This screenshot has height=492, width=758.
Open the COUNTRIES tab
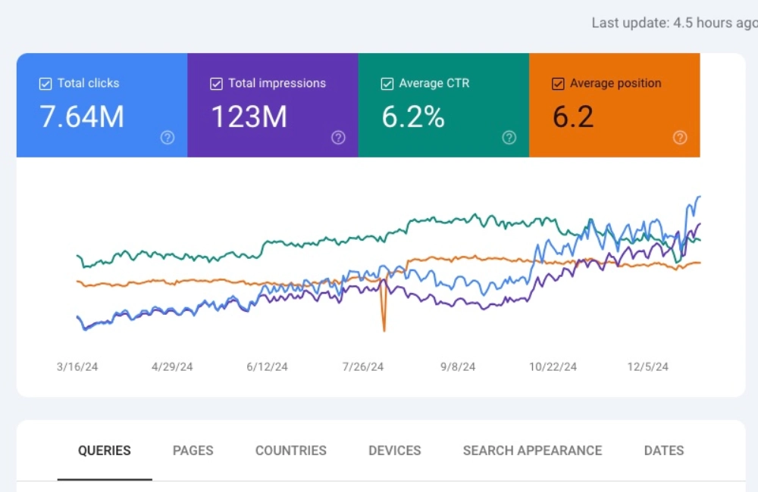coord(291,450)
